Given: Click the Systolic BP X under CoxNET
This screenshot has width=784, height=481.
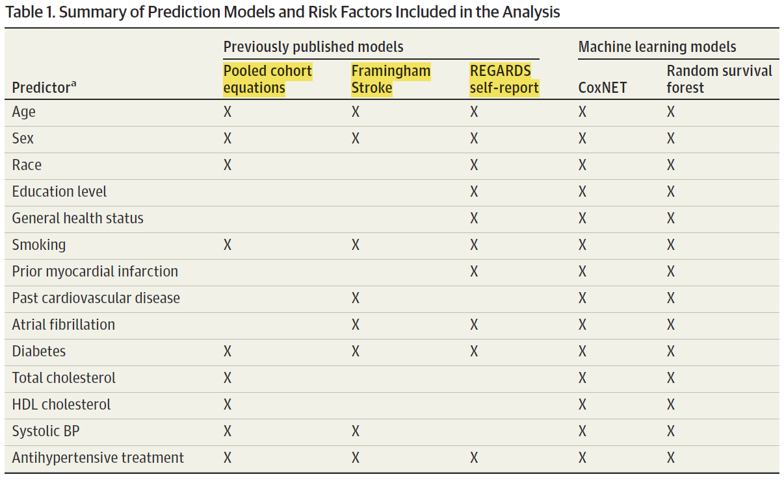Looking at the screenshot, I should tap(582, 432).
